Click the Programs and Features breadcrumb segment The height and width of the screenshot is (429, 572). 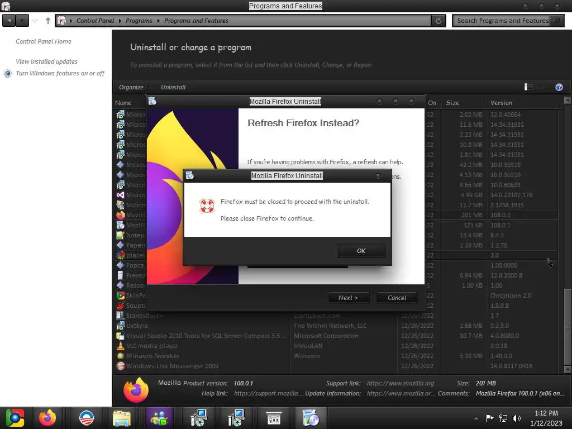(x=196, y=21)
